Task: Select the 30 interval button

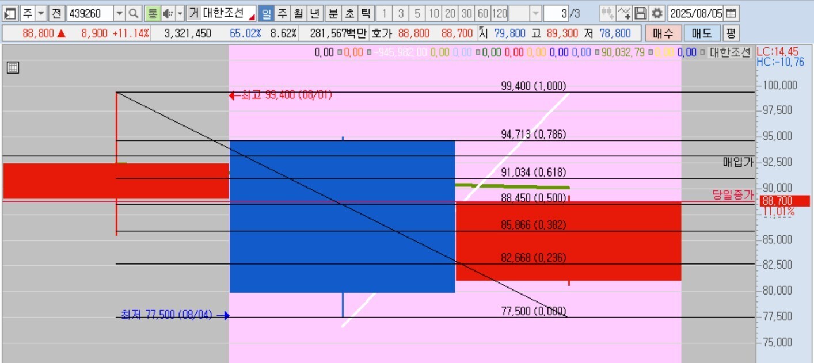Action: coord(467,13)
